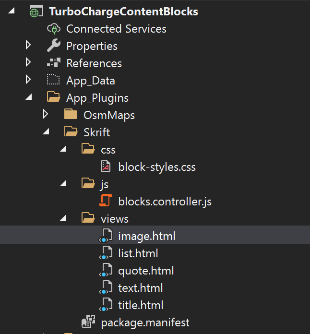Click the Connected Services cloud plug icon
310x334 pixels.
pyautogui.click(x=54, y=29)
